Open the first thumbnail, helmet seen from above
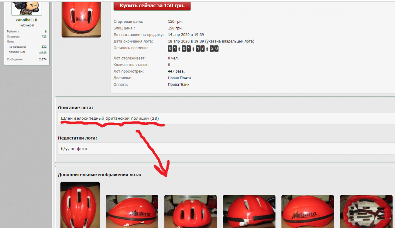 (x=80, y=205)
